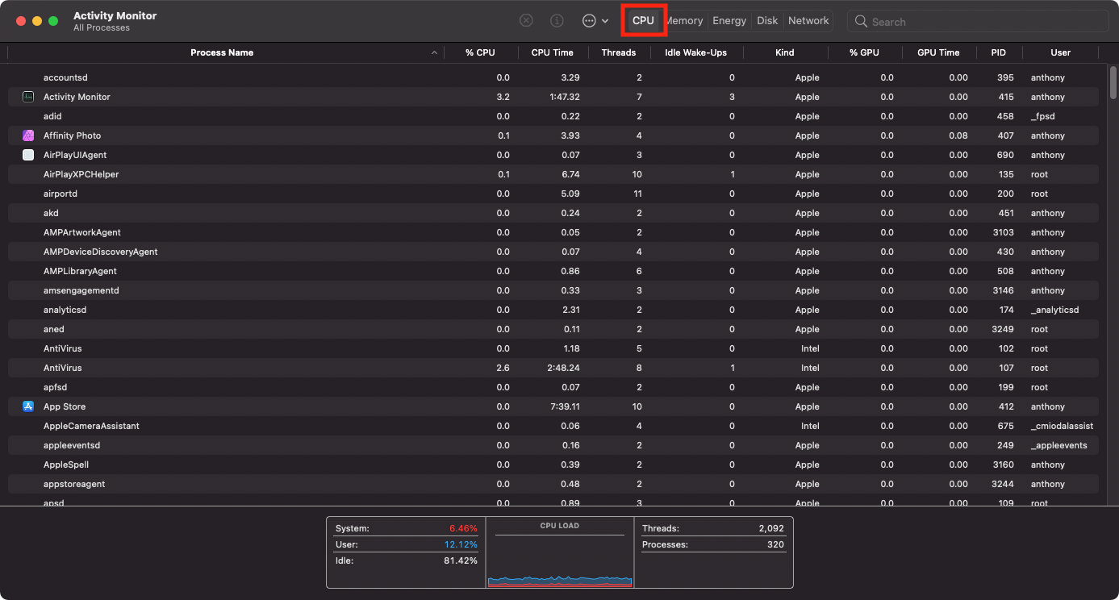Click CPU Time value 7:39.11

point(565,406)
